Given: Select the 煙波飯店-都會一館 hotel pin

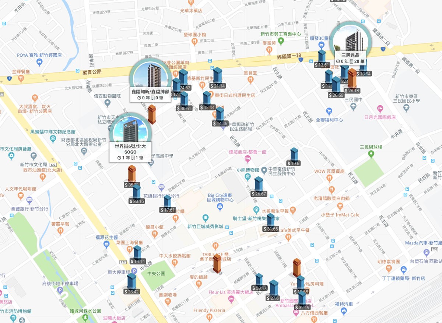Looking at the screenshot, I should pos(248,159).
